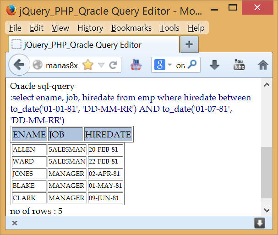278x235 pixels.
Task: Click the search magnifier icon
Action: coord(193,65)
